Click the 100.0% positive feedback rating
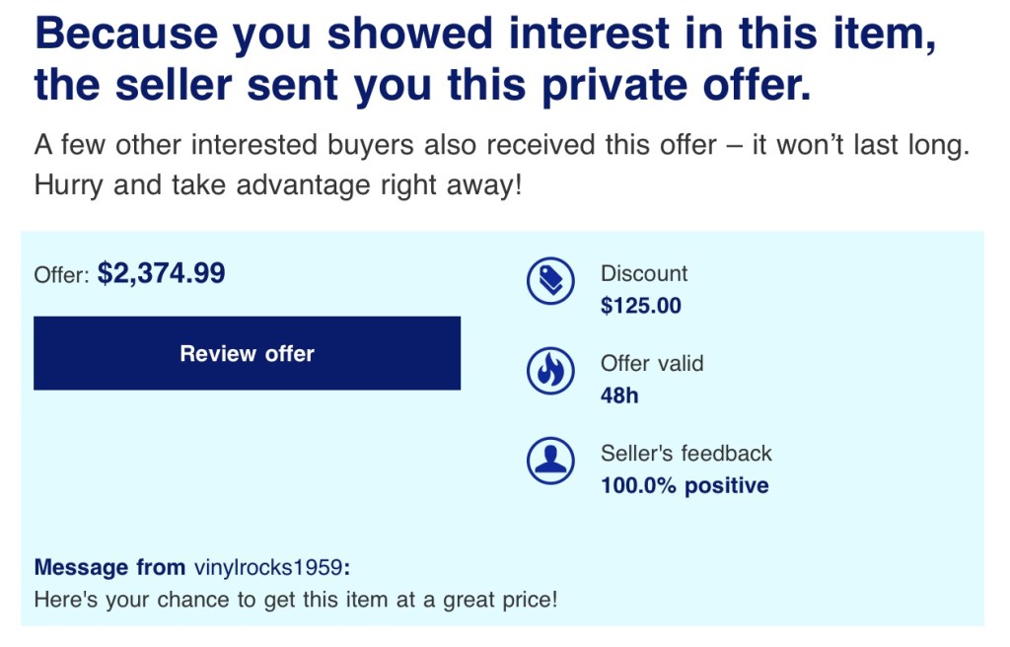 685,485
